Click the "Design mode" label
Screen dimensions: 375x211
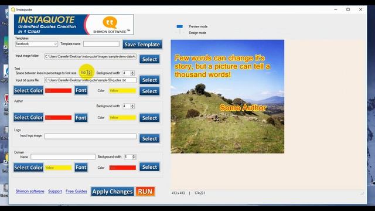(x=197, y=33)
